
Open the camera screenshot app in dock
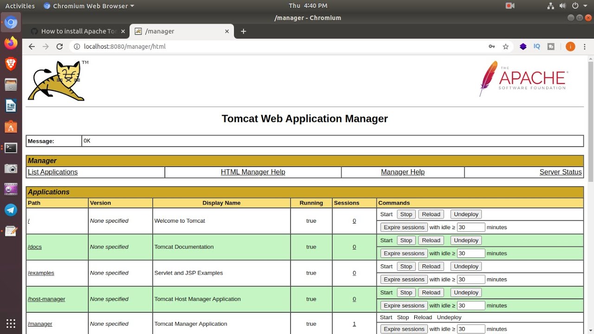pos(11,168)
